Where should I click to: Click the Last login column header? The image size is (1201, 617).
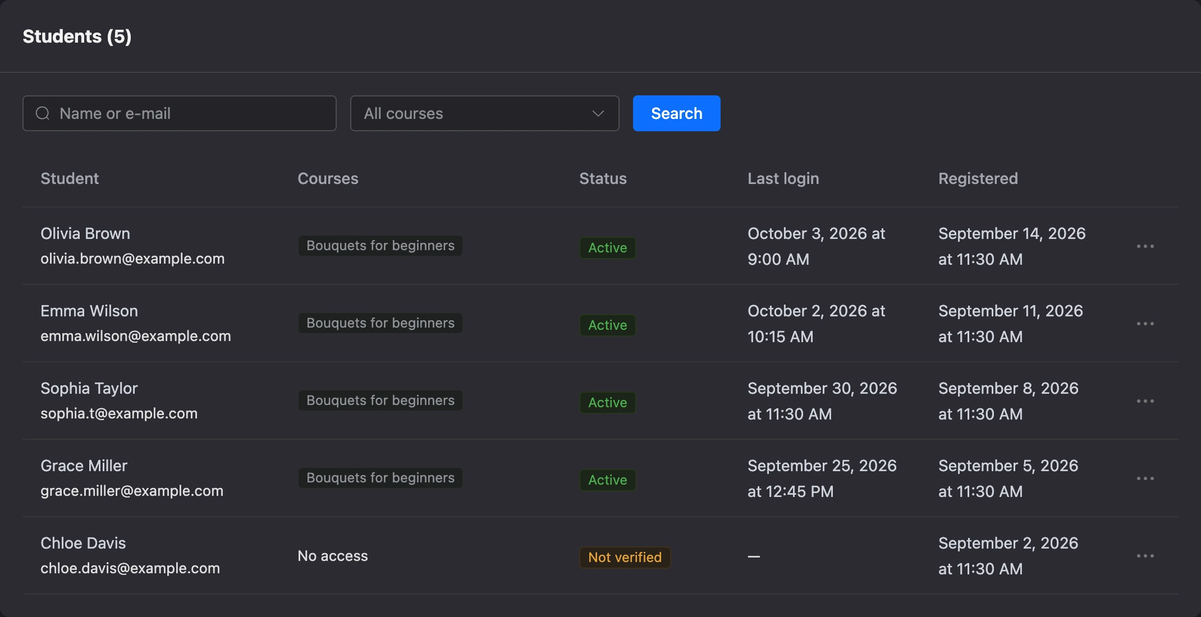coord(783,178)
